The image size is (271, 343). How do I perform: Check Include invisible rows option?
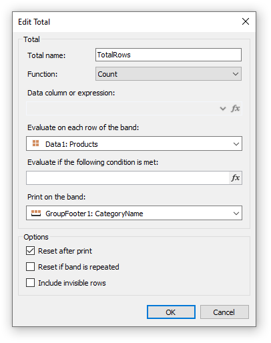[30, 283]
